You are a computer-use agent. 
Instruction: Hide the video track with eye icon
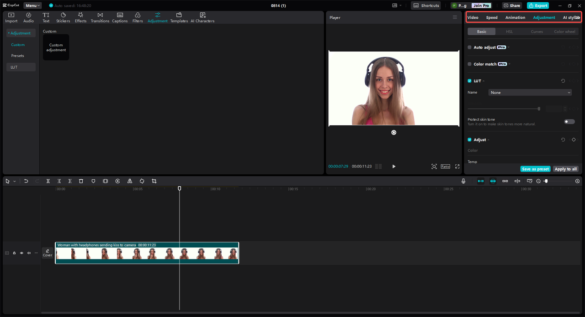(21, 253)
